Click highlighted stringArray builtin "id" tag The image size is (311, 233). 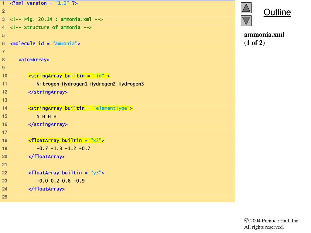click(69, 76)
